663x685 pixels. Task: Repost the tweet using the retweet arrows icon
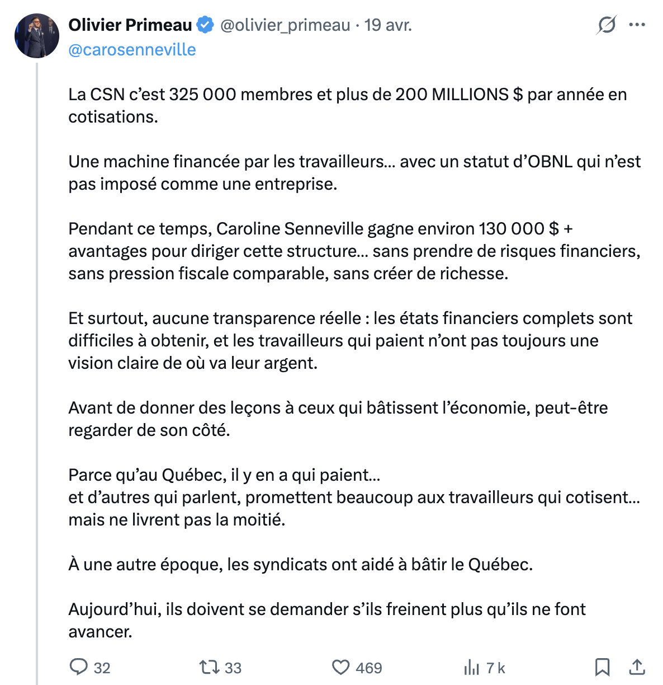pyautogui.click(x=209, y=667)
